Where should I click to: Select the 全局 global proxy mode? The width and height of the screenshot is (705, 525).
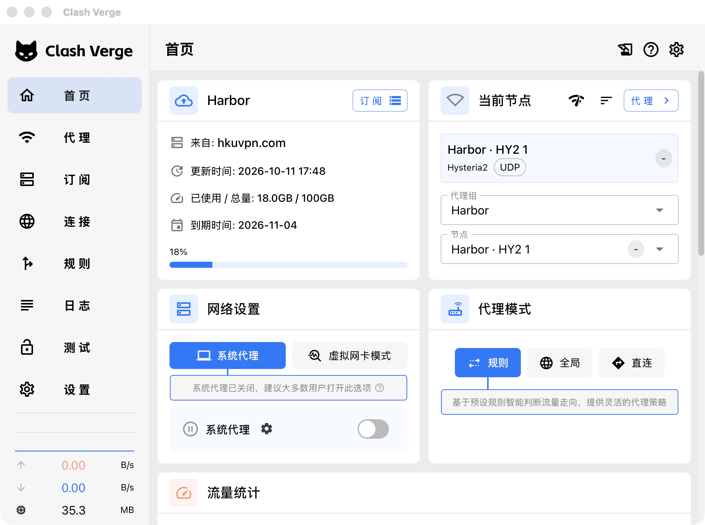[559, 363]
